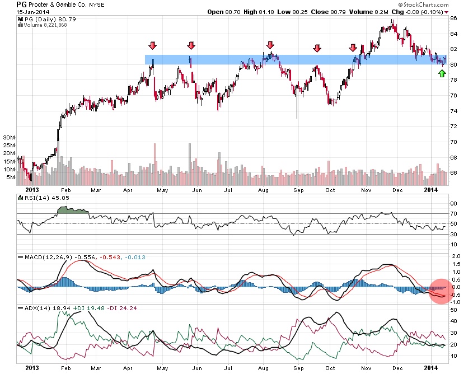Click the Mar label on bottom ADX axis
The width and height of the screenshot is (473, 374).
96,368
